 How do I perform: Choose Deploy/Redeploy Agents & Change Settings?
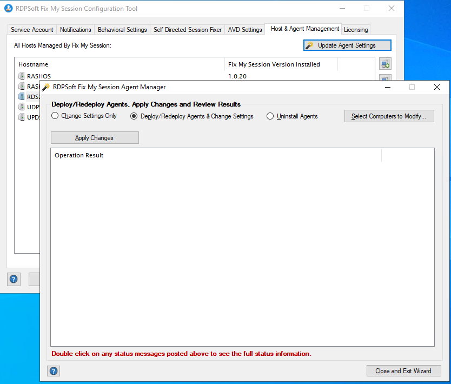(134, 116)
